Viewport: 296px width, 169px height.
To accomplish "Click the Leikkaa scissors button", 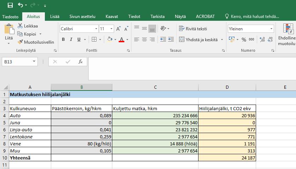I will tap(28, 26).
